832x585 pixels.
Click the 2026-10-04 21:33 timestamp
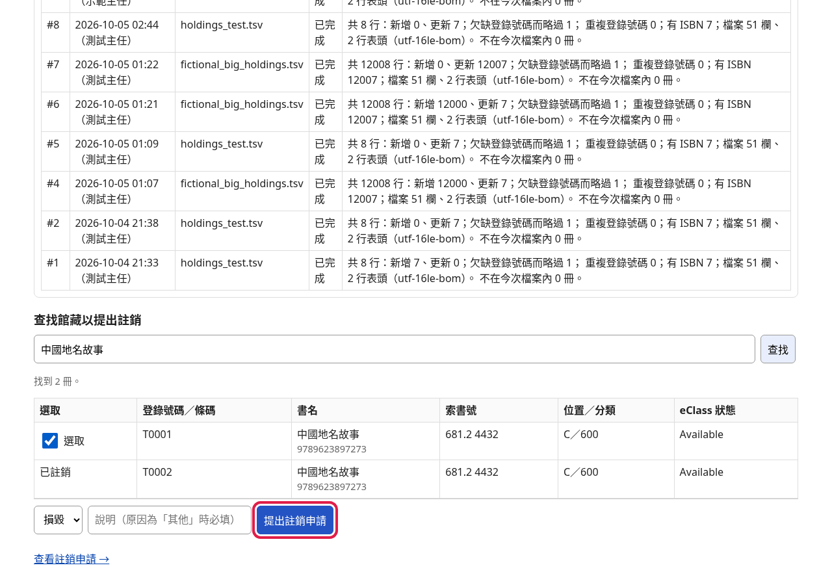point(117,263)
